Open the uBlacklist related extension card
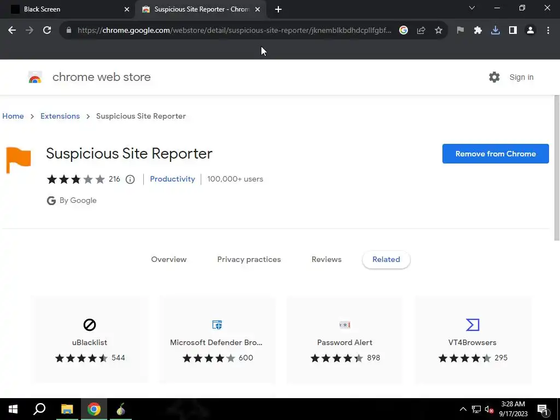 coord(90,339)
